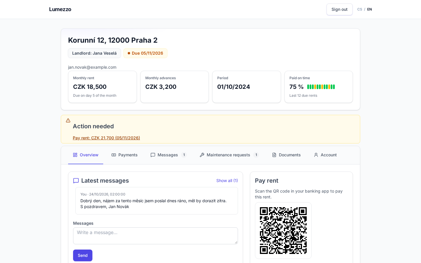The width and height of the screenshot is (421, 263).
Task: Switch to the Payments tab
Action: click(125, 155)
